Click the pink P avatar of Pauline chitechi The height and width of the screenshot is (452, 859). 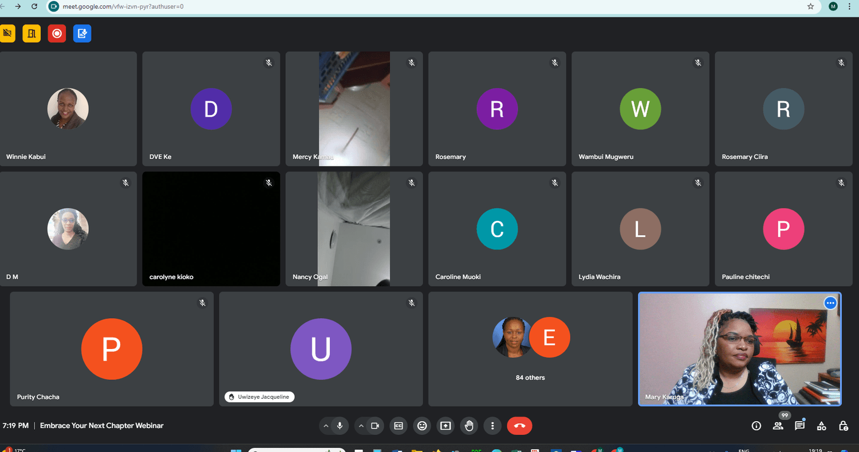click(783, 229)
